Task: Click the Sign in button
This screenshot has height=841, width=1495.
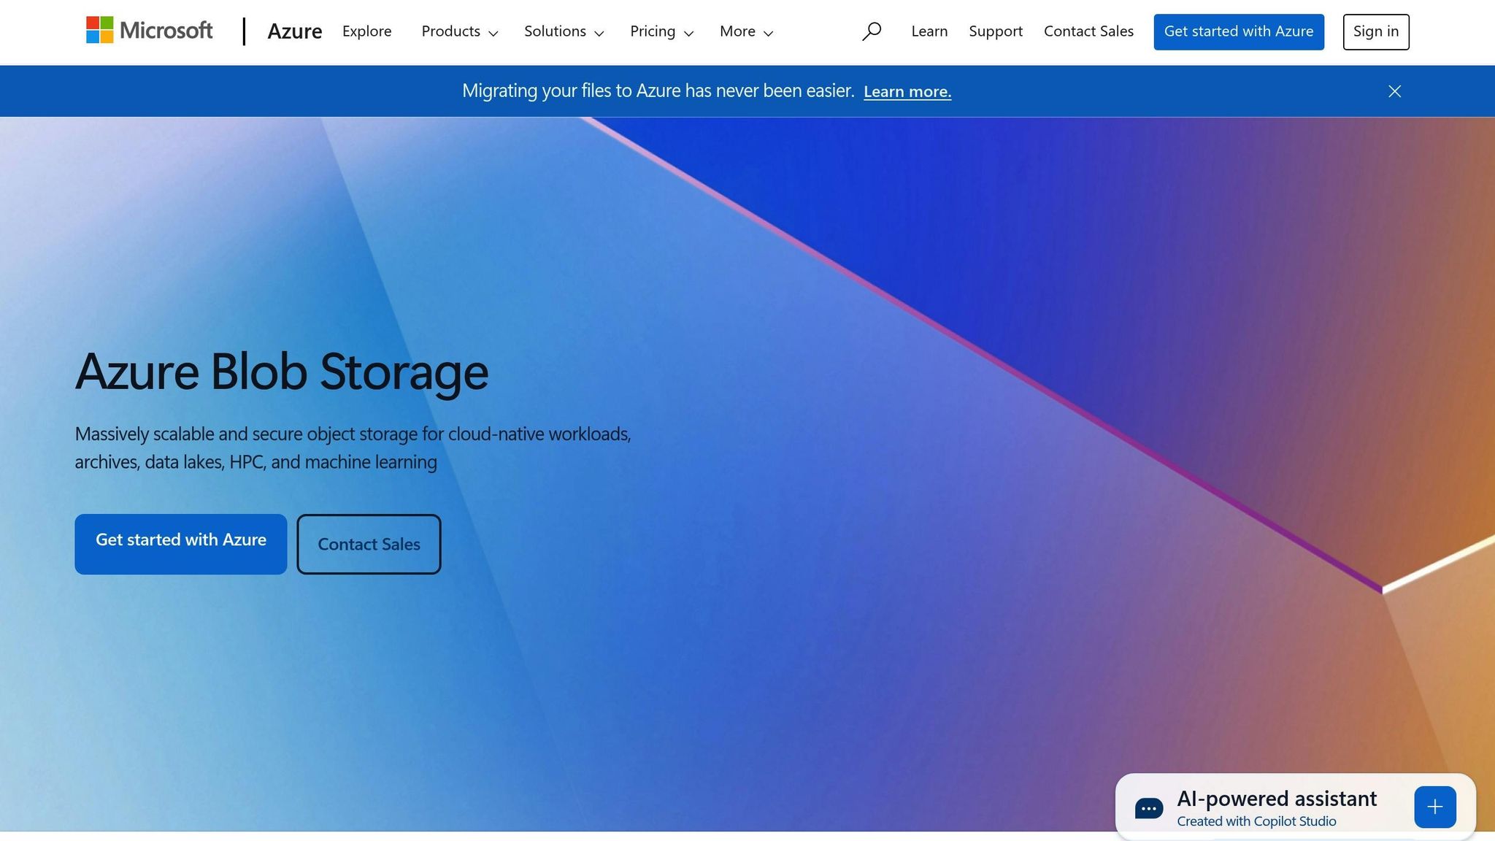Action: pyautogui.click(x=1376, y=31)
